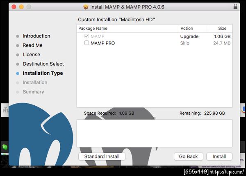The image size is (246, 176).
Task: Switch to Standard Install
Action: coord(102,156)
